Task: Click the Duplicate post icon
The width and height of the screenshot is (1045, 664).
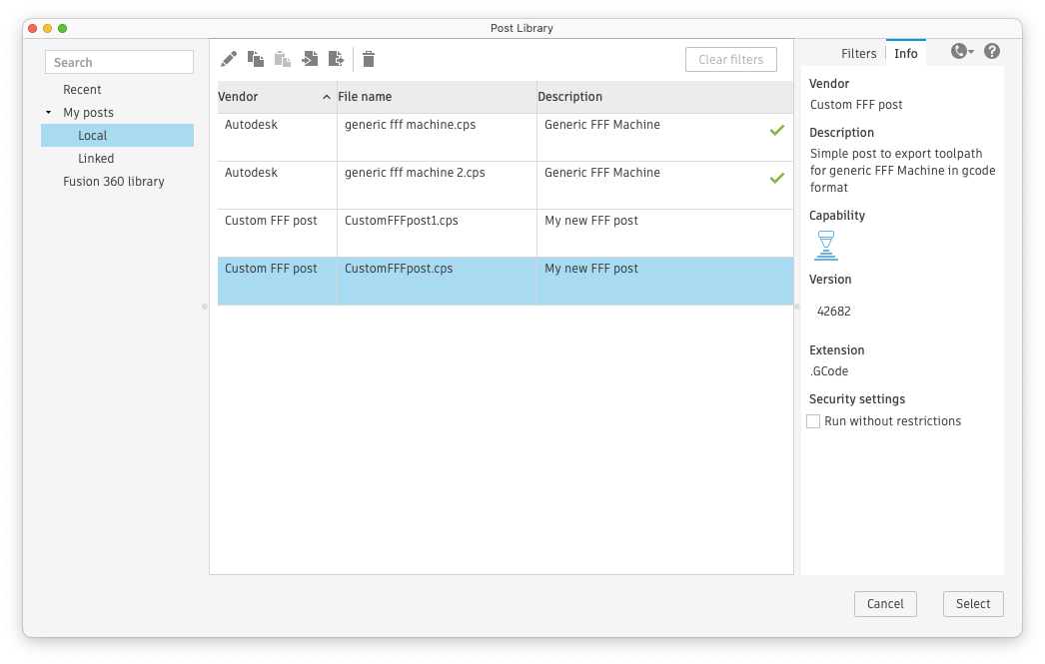Action: pos(256,59)
